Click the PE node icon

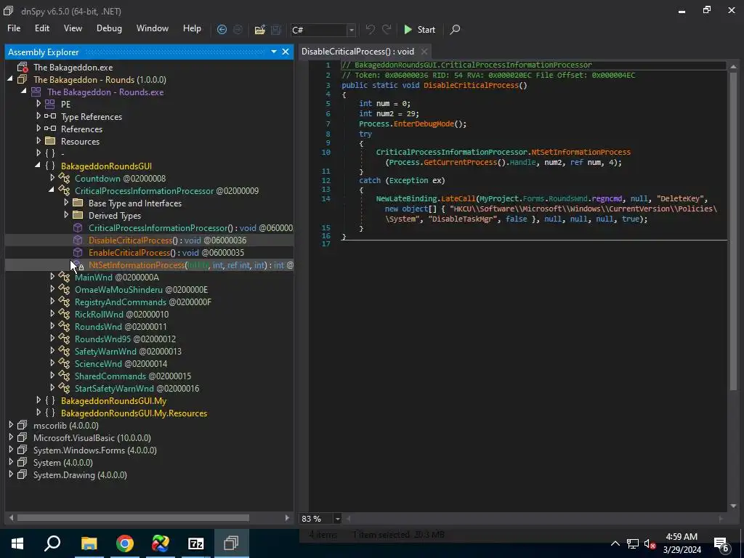pos(50,104)
